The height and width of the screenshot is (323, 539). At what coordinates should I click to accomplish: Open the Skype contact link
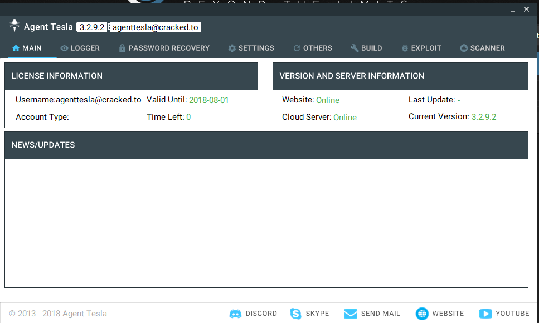[x=317, y=314]
